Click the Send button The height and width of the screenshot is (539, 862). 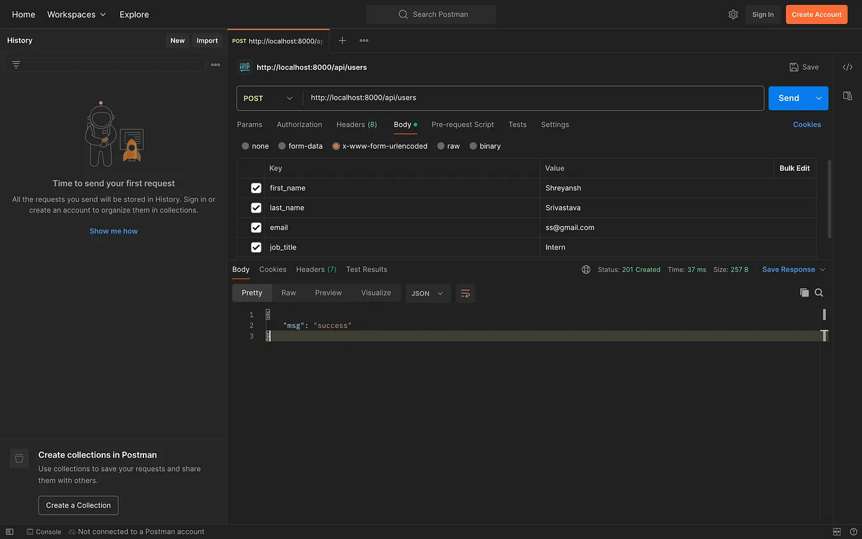point(788,98)
